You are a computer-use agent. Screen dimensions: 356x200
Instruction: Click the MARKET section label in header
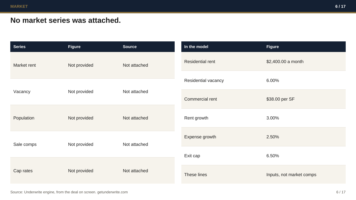tap(19, 6)
